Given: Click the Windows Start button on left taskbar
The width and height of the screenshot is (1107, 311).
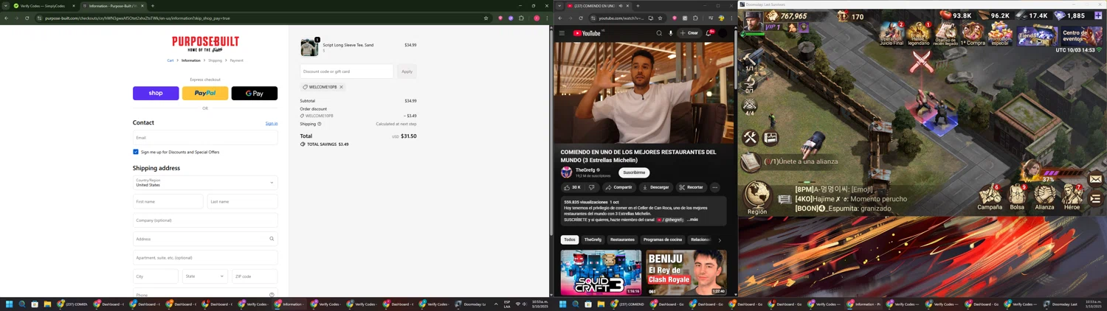Looking at the screenshot, I should [x=10, y=304].
